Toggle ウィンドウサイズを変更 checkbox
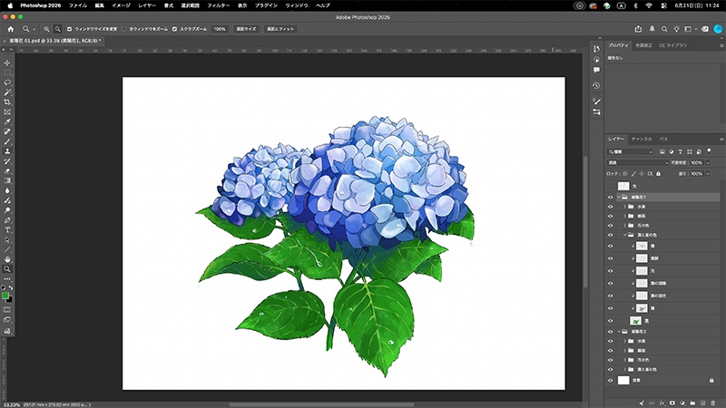 tap(70, 29)
